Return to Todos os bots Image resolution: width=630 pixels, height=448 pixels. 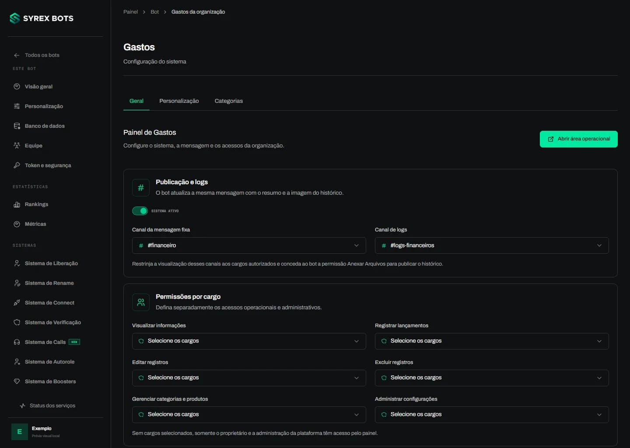coord(42,55)
